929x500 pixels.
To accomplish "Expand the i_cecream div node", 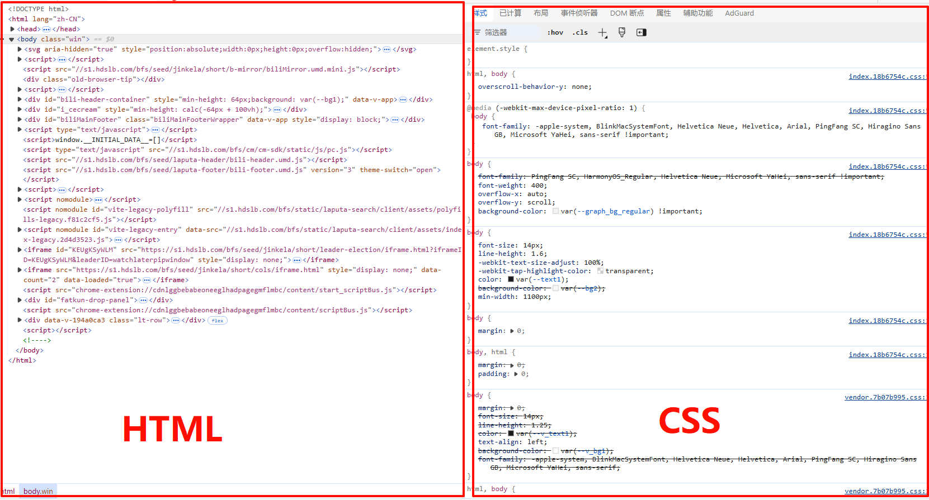I will [x=20, y=109].
